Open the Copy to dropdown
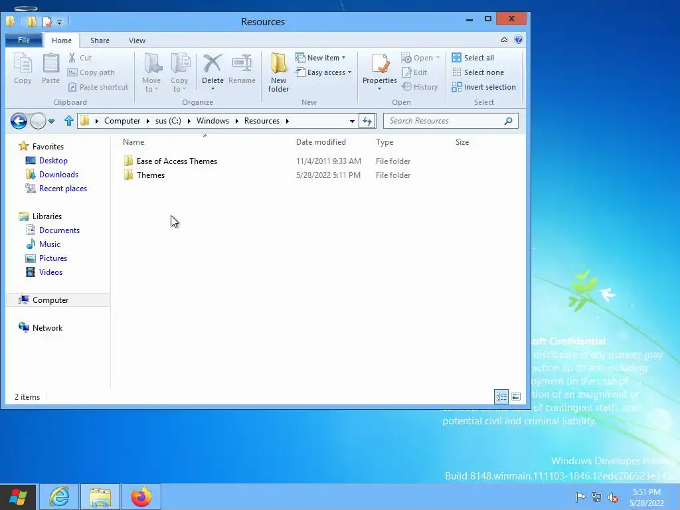 point(179,73)
